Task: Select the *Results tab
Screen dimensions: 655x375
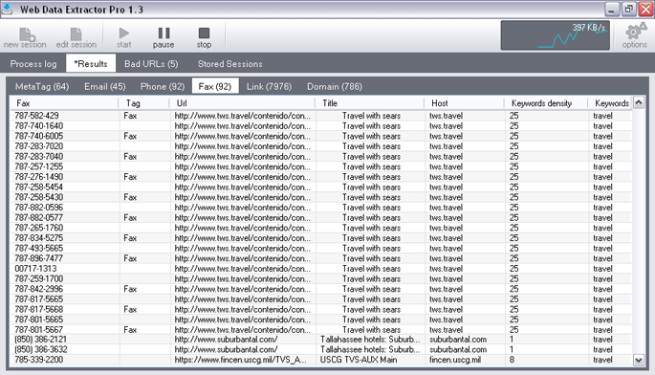Action: [90, 63]
